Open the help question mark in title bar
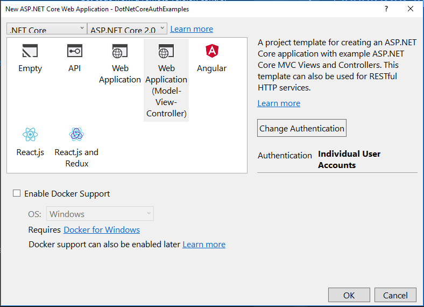This screenshot has width=424, height=307. (x=386, y=9)
